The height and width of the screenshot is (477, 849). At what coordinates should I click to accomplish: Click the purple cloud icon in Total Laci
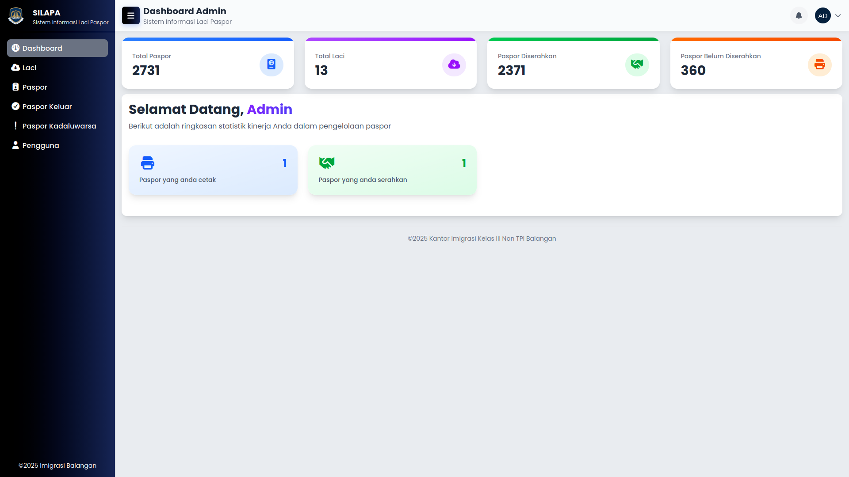[454, 64]
